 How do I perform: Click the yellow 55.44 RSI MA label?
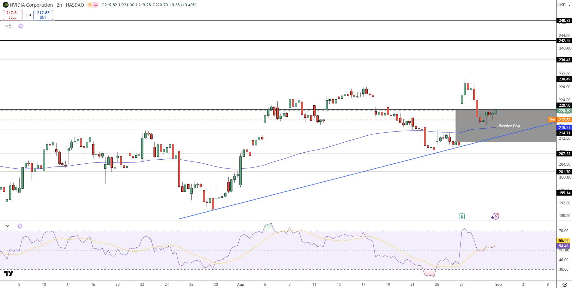point(563,241)
